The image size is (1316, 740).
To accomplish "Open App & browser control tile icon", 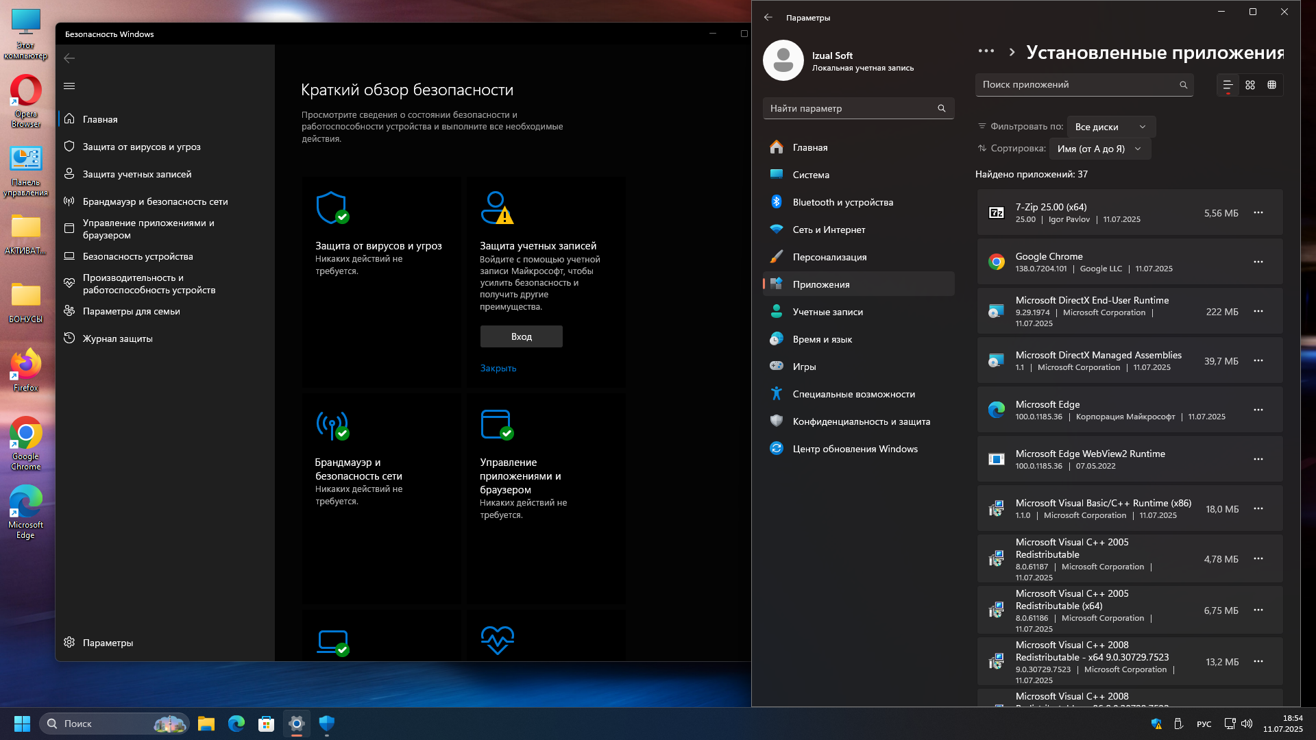I will click(x=497, y=425).
